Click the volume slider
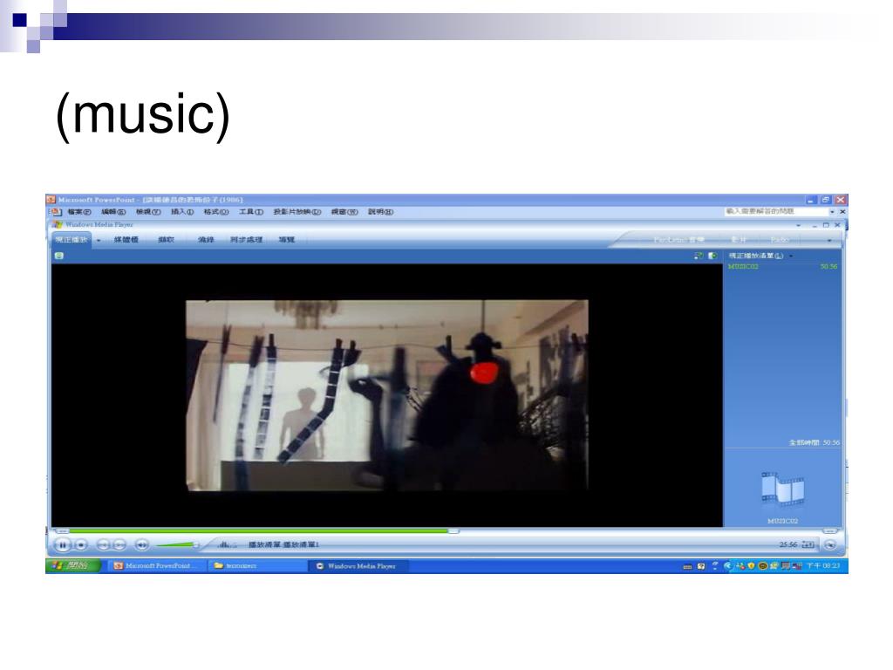The height and width of the screenshot is (670, 893). [x=177, y=545]
